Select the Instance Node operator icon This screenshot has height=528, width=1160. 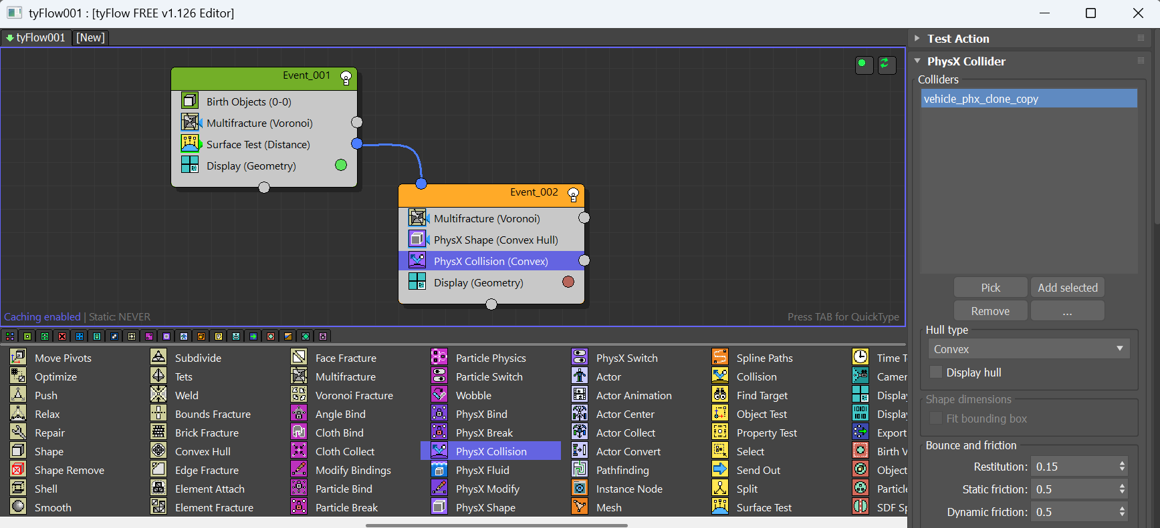click(580, 488)
